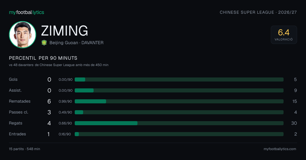Open Ziming's player portrait photo
This screenshot has height=160, width=306.
point(22,35)
